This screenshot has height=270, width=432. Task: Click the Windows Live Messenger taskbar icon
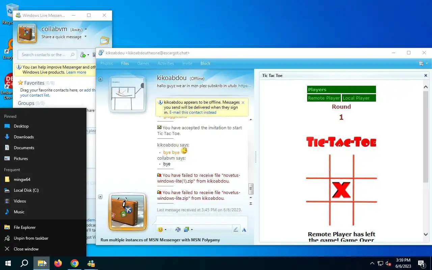pyautogui.click(x=91, y=263)
